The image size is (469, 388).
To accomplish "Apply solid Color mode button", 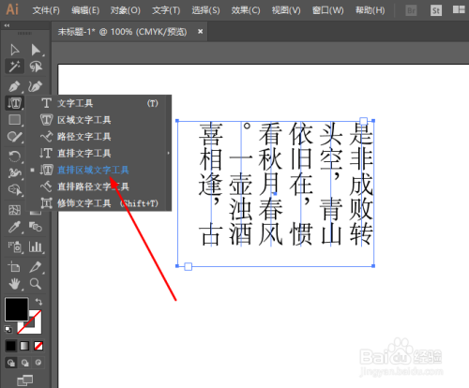I will click(x=10, y=346).
